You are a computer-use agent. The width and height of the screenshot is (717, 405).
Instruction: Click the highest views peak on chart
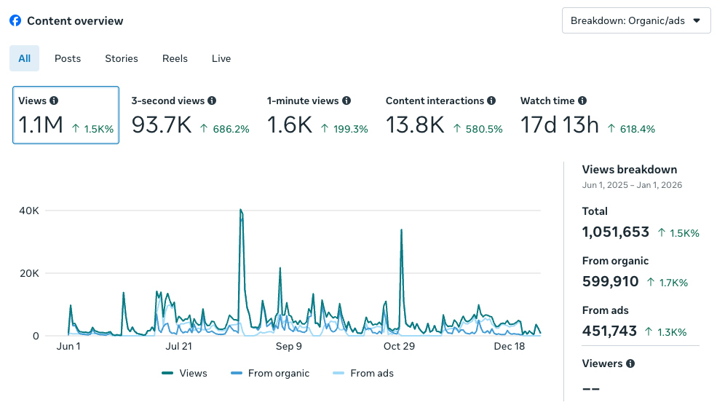[x=240, y=211]
